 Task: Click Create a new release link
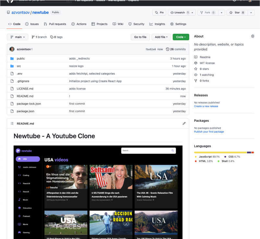coord(206,106)
